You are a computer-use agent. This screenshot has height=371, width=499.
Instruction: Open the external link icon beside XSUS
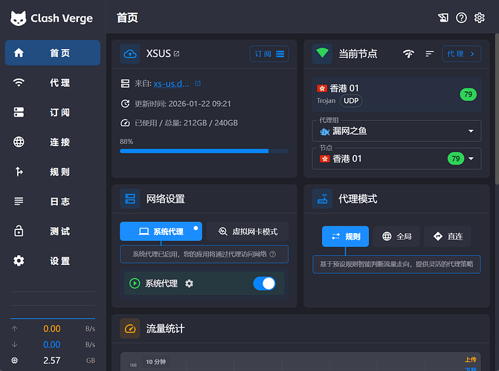[177, 53]
